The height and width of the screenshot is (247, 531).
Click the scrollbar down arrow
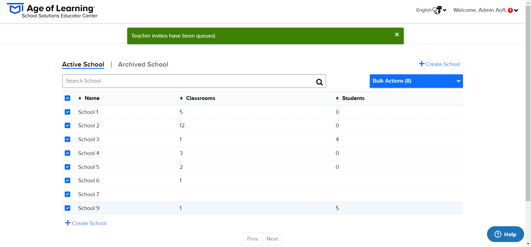point(528,244)
